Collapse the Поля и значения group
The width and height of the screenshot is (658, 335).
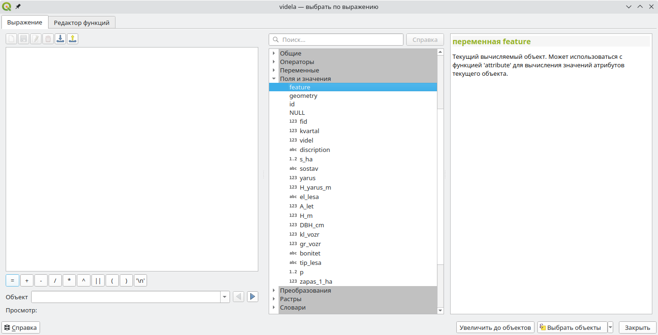[x=273, y=79]
